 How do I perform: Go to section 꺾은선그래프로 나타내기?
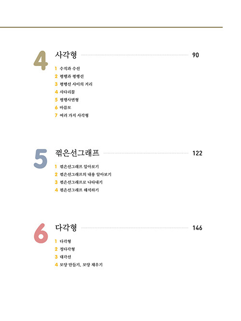tap(81, 182)
